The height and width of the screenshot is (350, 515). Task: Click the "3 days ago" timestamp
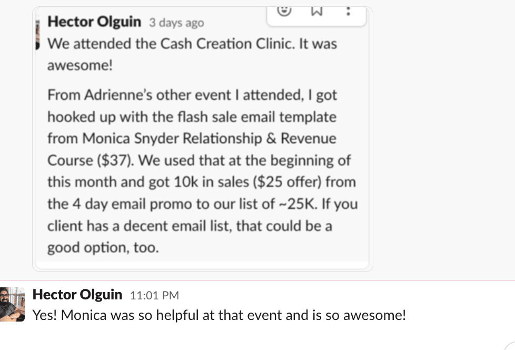coord(176,23)
